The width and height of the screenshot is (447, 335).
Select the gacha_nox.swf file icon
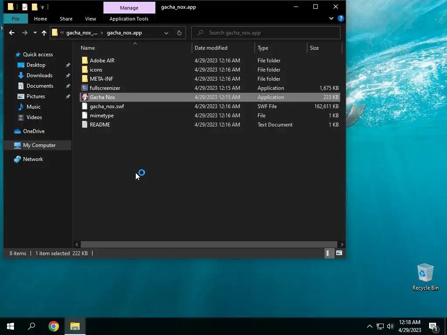(85, 106)
